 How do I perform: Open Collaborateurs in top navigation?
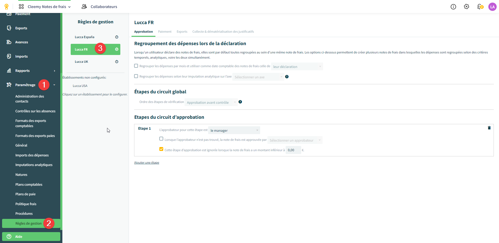pos(104,7)
